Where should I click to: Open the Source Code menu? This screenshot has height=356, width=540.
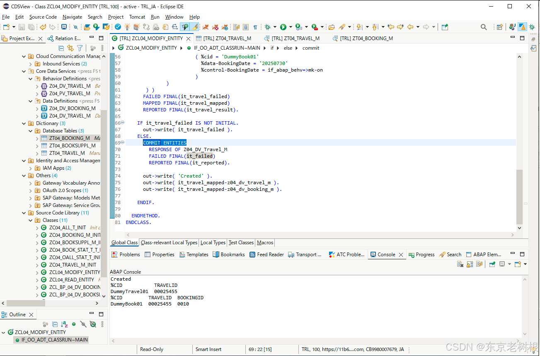pos(43,17)
